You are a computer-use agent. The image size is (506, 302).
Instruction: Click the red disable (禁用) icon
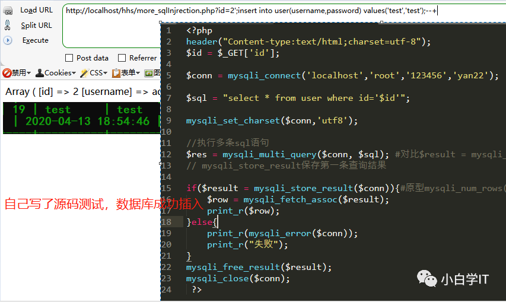coord(7,73)
